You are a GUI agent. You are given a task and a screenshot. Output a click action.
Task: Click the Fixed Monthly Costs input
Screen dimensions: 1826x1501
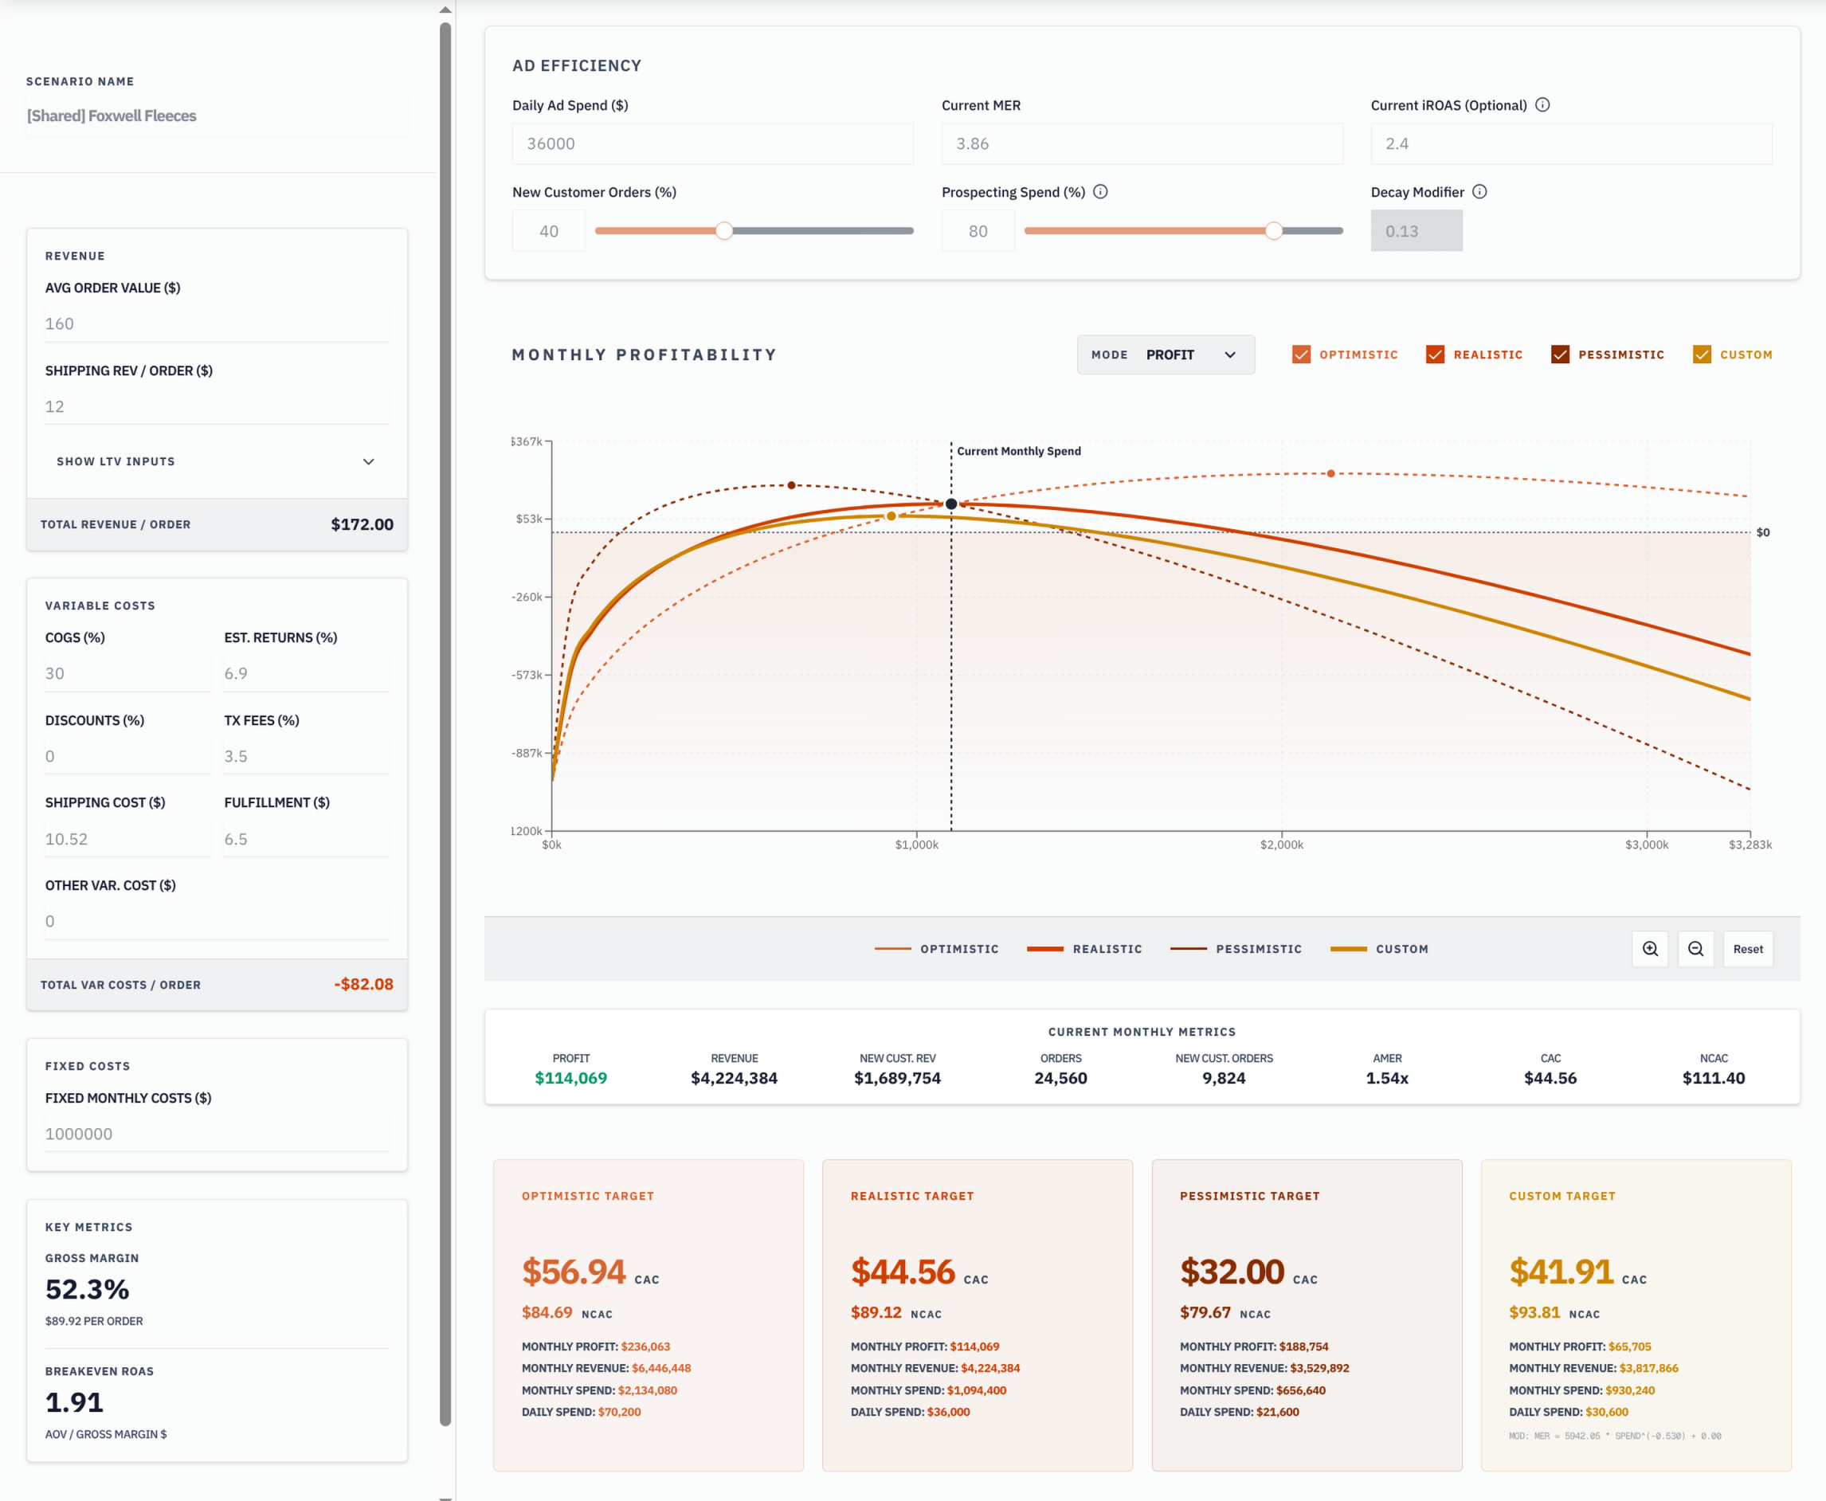pyautogui.click(x=216, y=1134)
